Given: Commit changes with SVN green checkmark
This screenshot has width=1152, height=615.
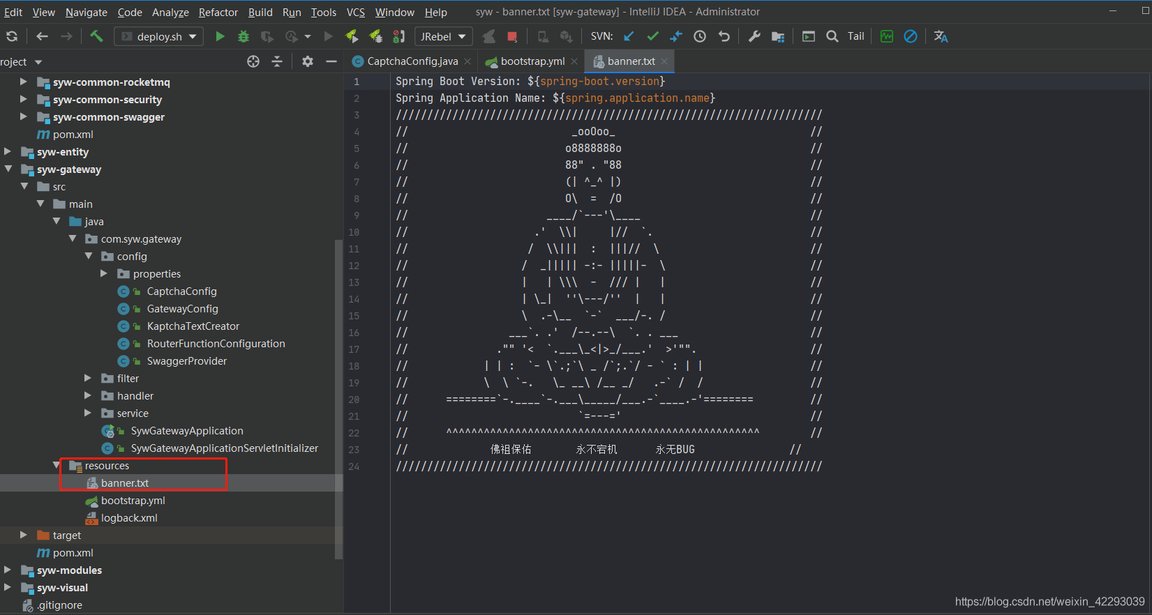Looking at the screenshot, I should [652, 36].
